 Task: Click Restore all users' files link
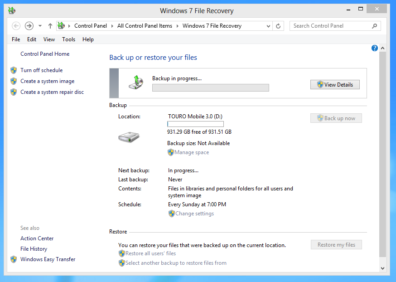[150, 253]
